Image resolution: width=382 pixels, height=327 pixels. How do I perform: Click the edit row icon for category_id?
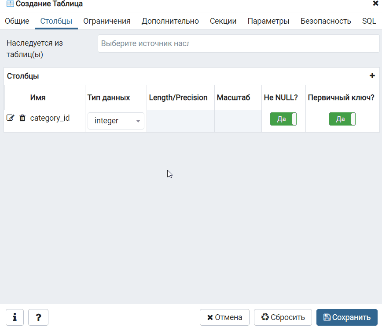[10, 118]
